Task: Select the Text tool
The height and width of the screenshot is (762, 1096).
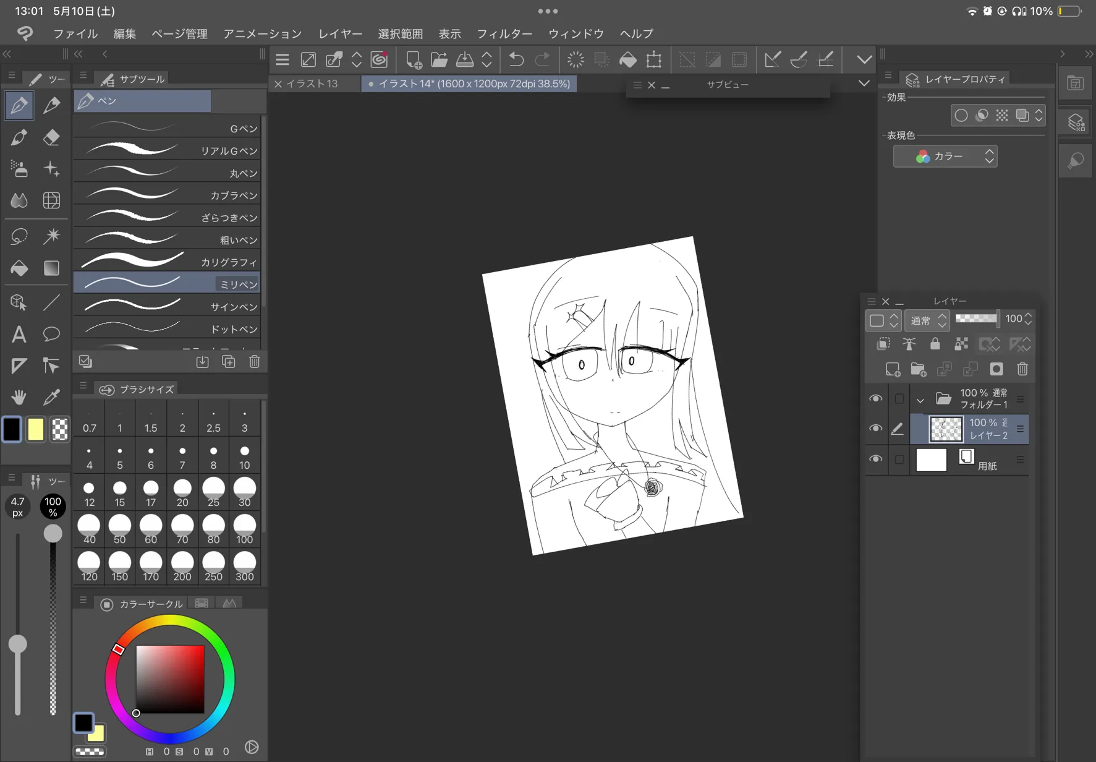Action: pyautogui.click(x=19, y=335)
